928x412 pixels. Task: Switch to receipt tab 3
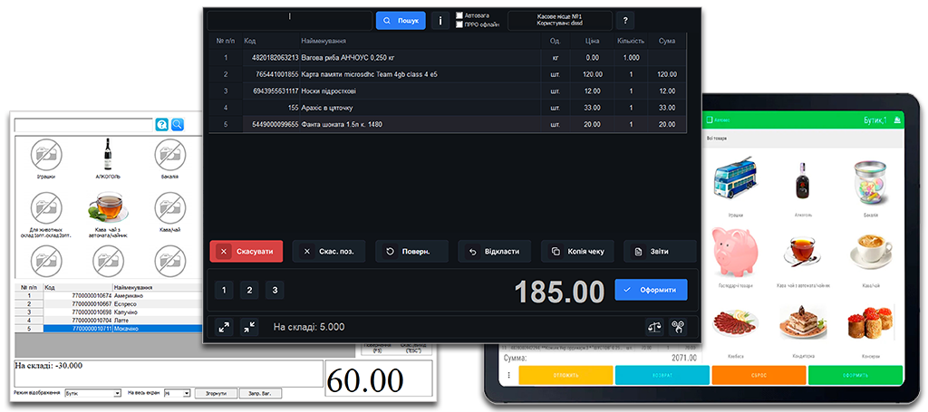point(275,290)
